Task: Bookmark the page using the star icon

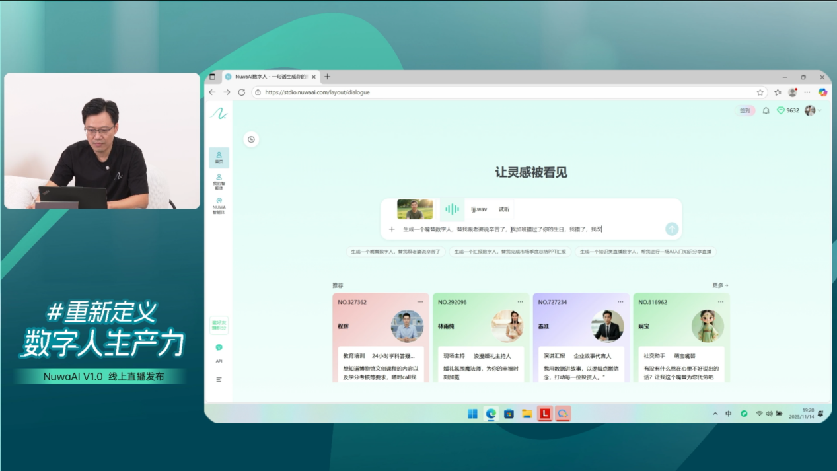Action: (x=760, y=92)
